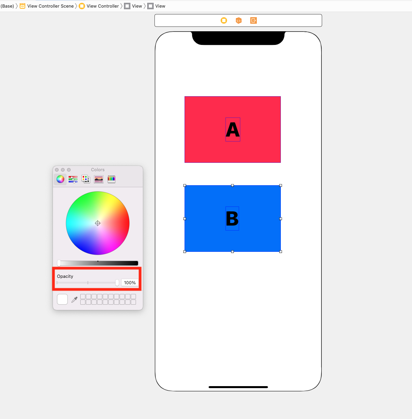Click the last View breadcrumb item

157,6
